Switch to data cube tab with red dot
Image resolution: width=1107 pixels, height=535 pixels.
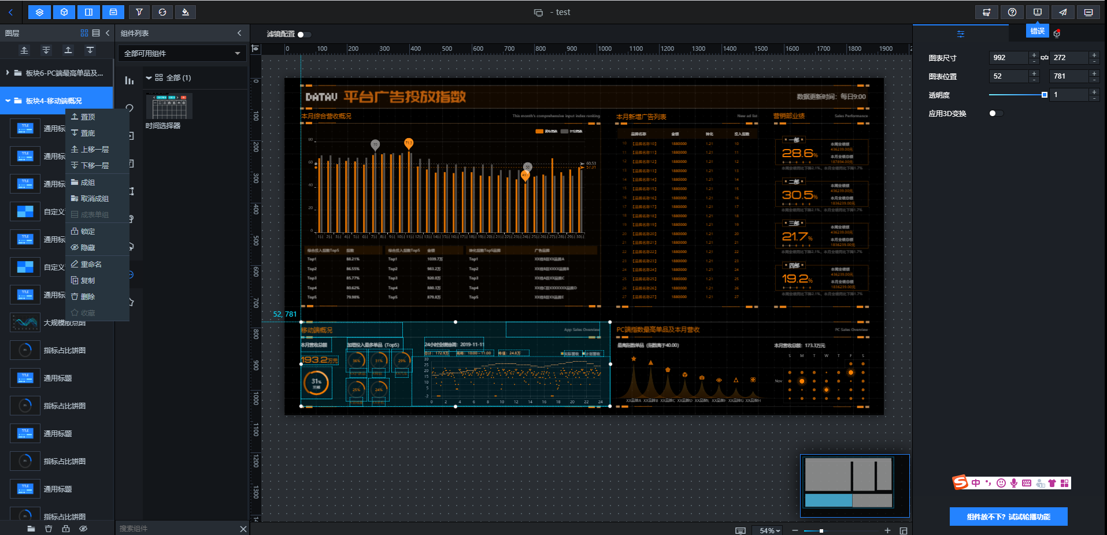tap(1057, 34)
